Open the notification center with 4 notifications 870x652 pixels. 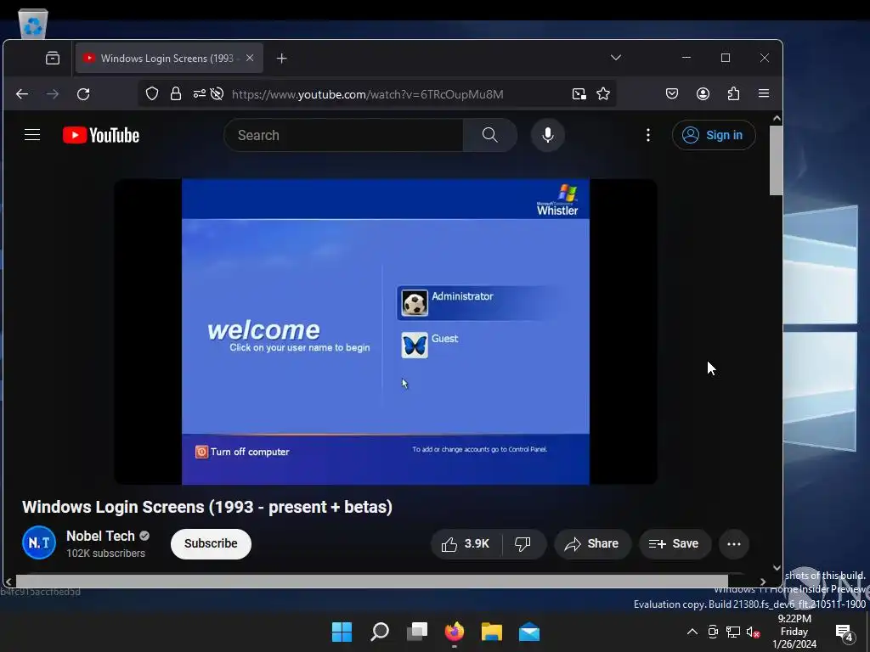[x=845, y=632]
